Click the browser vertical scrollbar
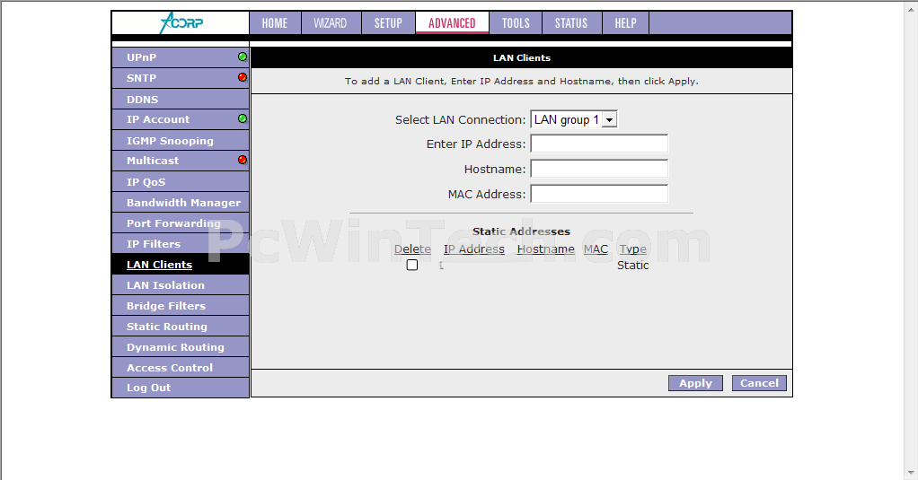 (912, 240)
